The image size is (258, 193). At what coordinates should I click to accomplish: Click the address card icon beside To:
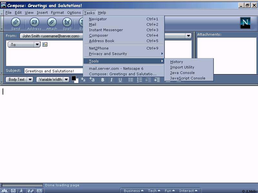pyautogui.click(x=45, y=44)
